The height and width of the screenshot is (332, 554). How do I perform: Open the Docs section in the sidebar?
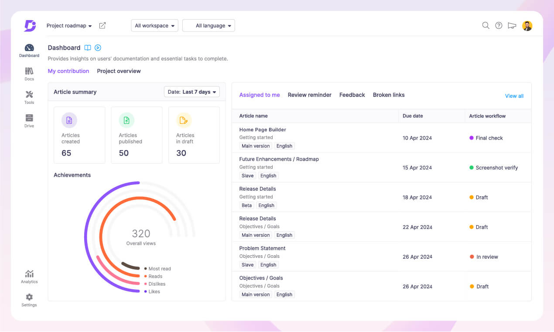pyautogui.click(x=29, y=73)
